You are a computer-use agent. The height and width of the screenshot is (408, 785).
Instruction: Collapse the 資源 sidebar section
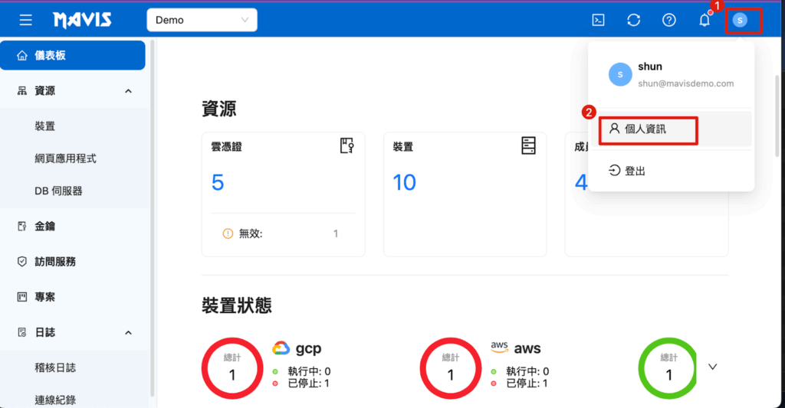pos(128,91)
